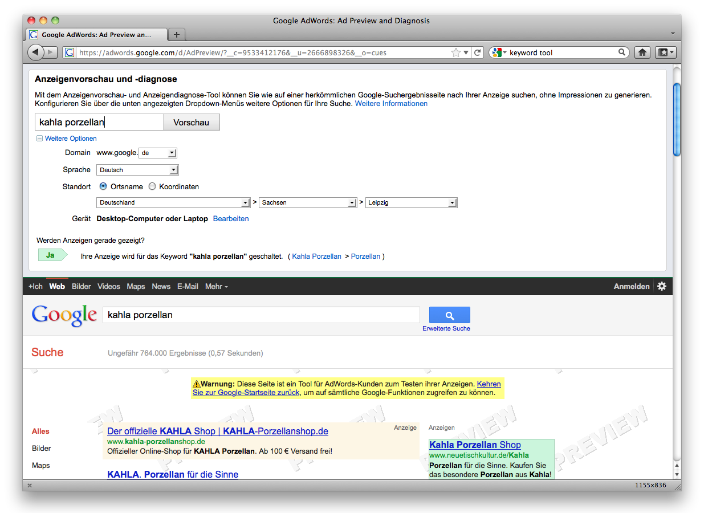The image size is (704, 513).
Task: Open the Sprache dropdown set to Deutsch
Action: coord(137,170)
